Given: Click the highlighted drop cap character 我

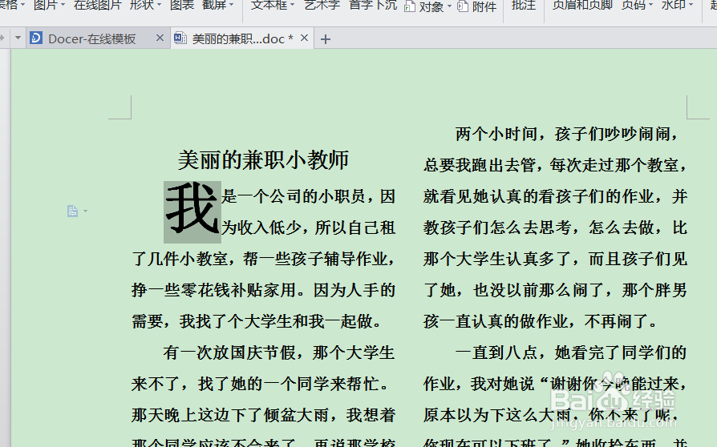Looking at the screenshot, I should point(192,211).
